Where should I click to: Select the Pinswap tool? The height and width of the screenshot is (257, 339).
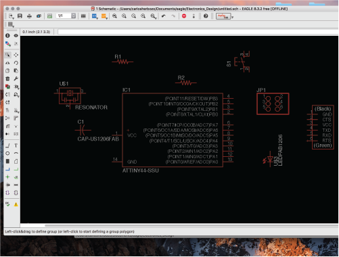point(7,95)
